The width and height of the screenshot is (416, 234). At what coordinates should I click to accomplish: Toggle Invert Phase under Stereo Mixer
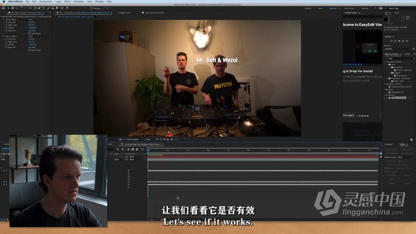point(29,33)
